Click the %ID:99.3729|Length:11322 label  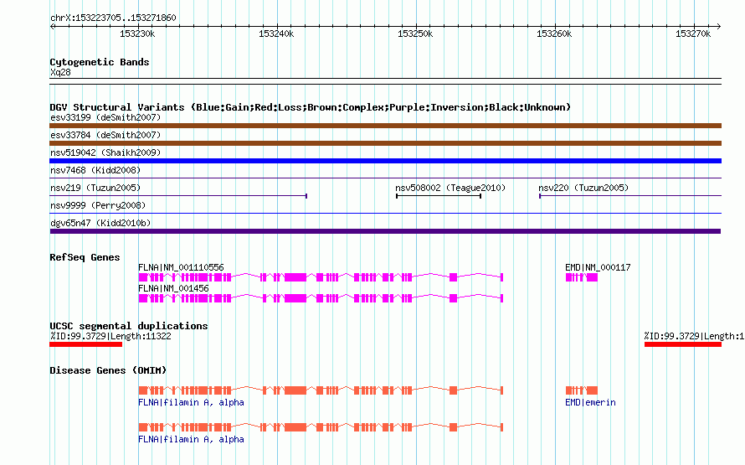click(110, 336)
